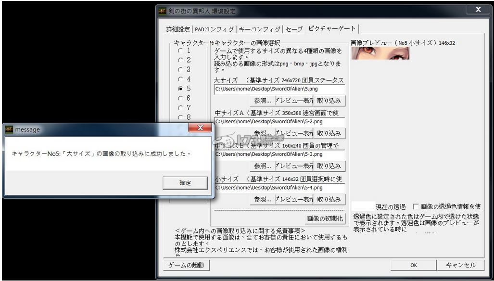Click the 画像の初期化 button

[325, 218]
